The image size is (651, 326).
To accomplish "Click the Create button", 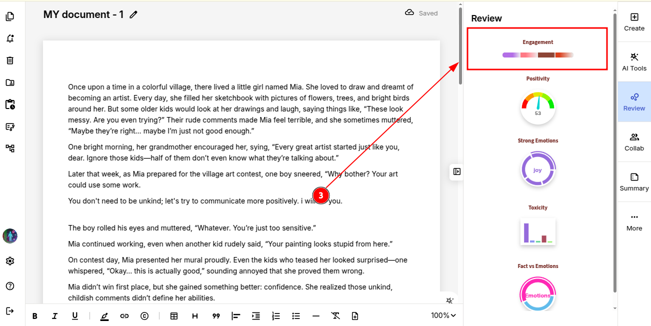I will pyautogui.click(x=634, y=22).
